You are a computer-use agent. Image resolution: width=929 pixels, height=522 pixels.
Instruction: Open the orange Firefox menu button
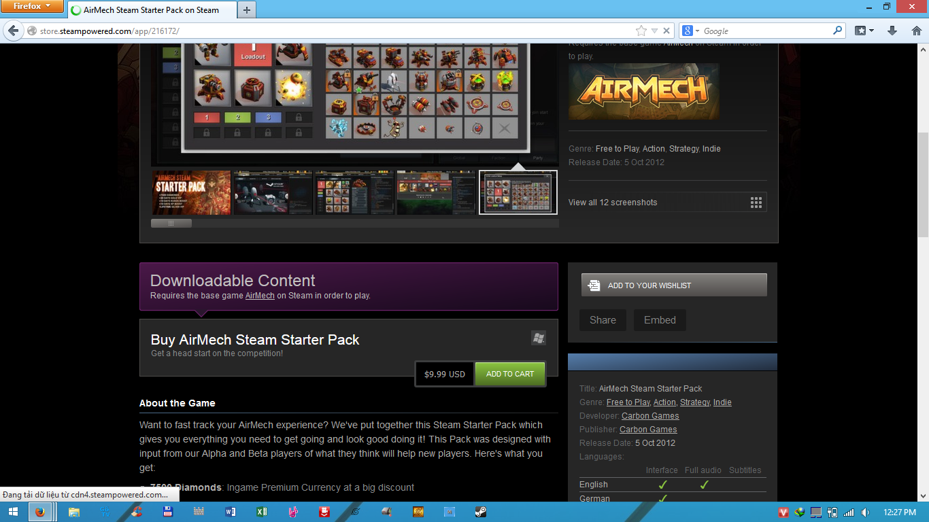tap(32, 5)
